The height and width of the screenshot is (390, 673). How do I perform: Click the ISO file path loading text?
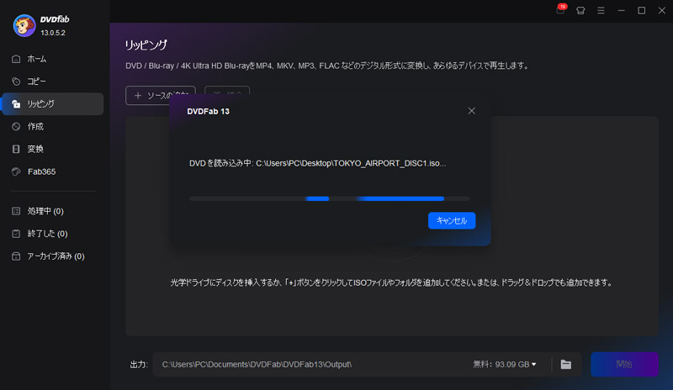(x=318, y=163)
